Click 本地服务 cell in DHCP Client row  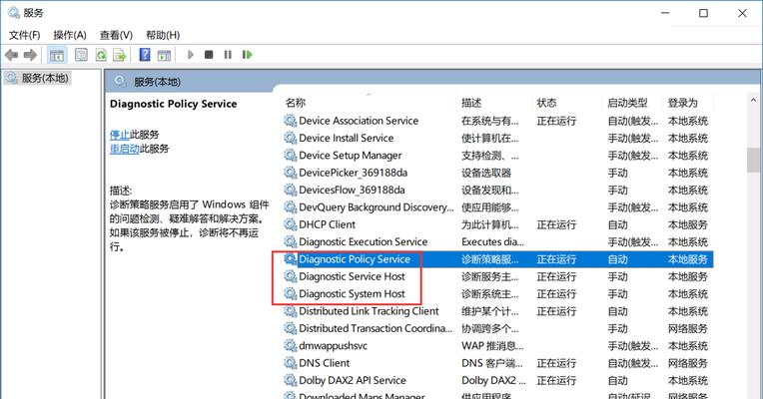[x=687, y=224]
